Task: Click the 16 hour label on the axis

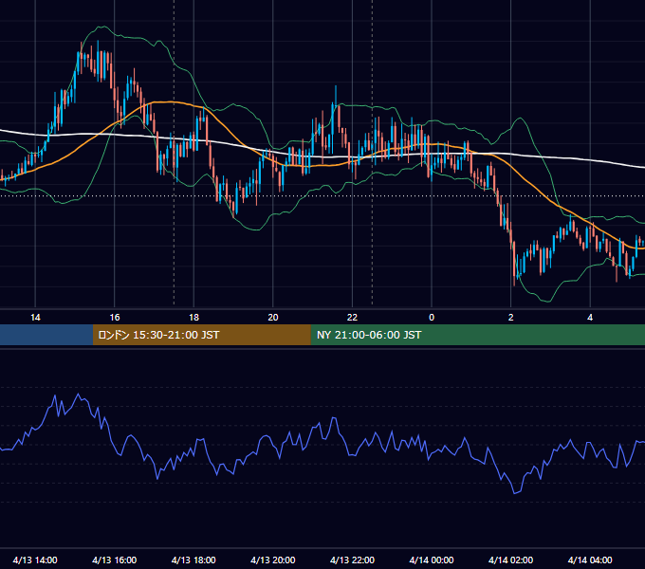Action: point(115,318)
